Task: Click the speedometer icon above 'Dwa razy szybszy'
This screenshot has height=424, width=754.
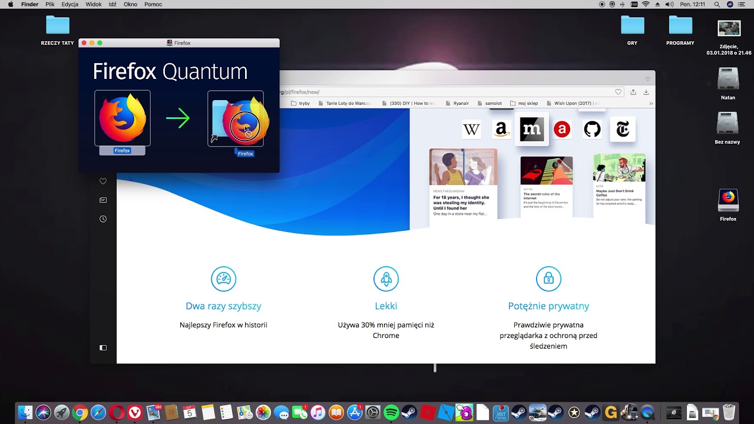Action: coord(223,279)
